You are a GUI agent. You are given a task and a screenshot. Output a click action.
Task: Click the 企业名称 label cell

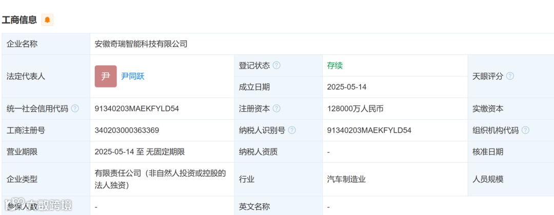[46, 44]
